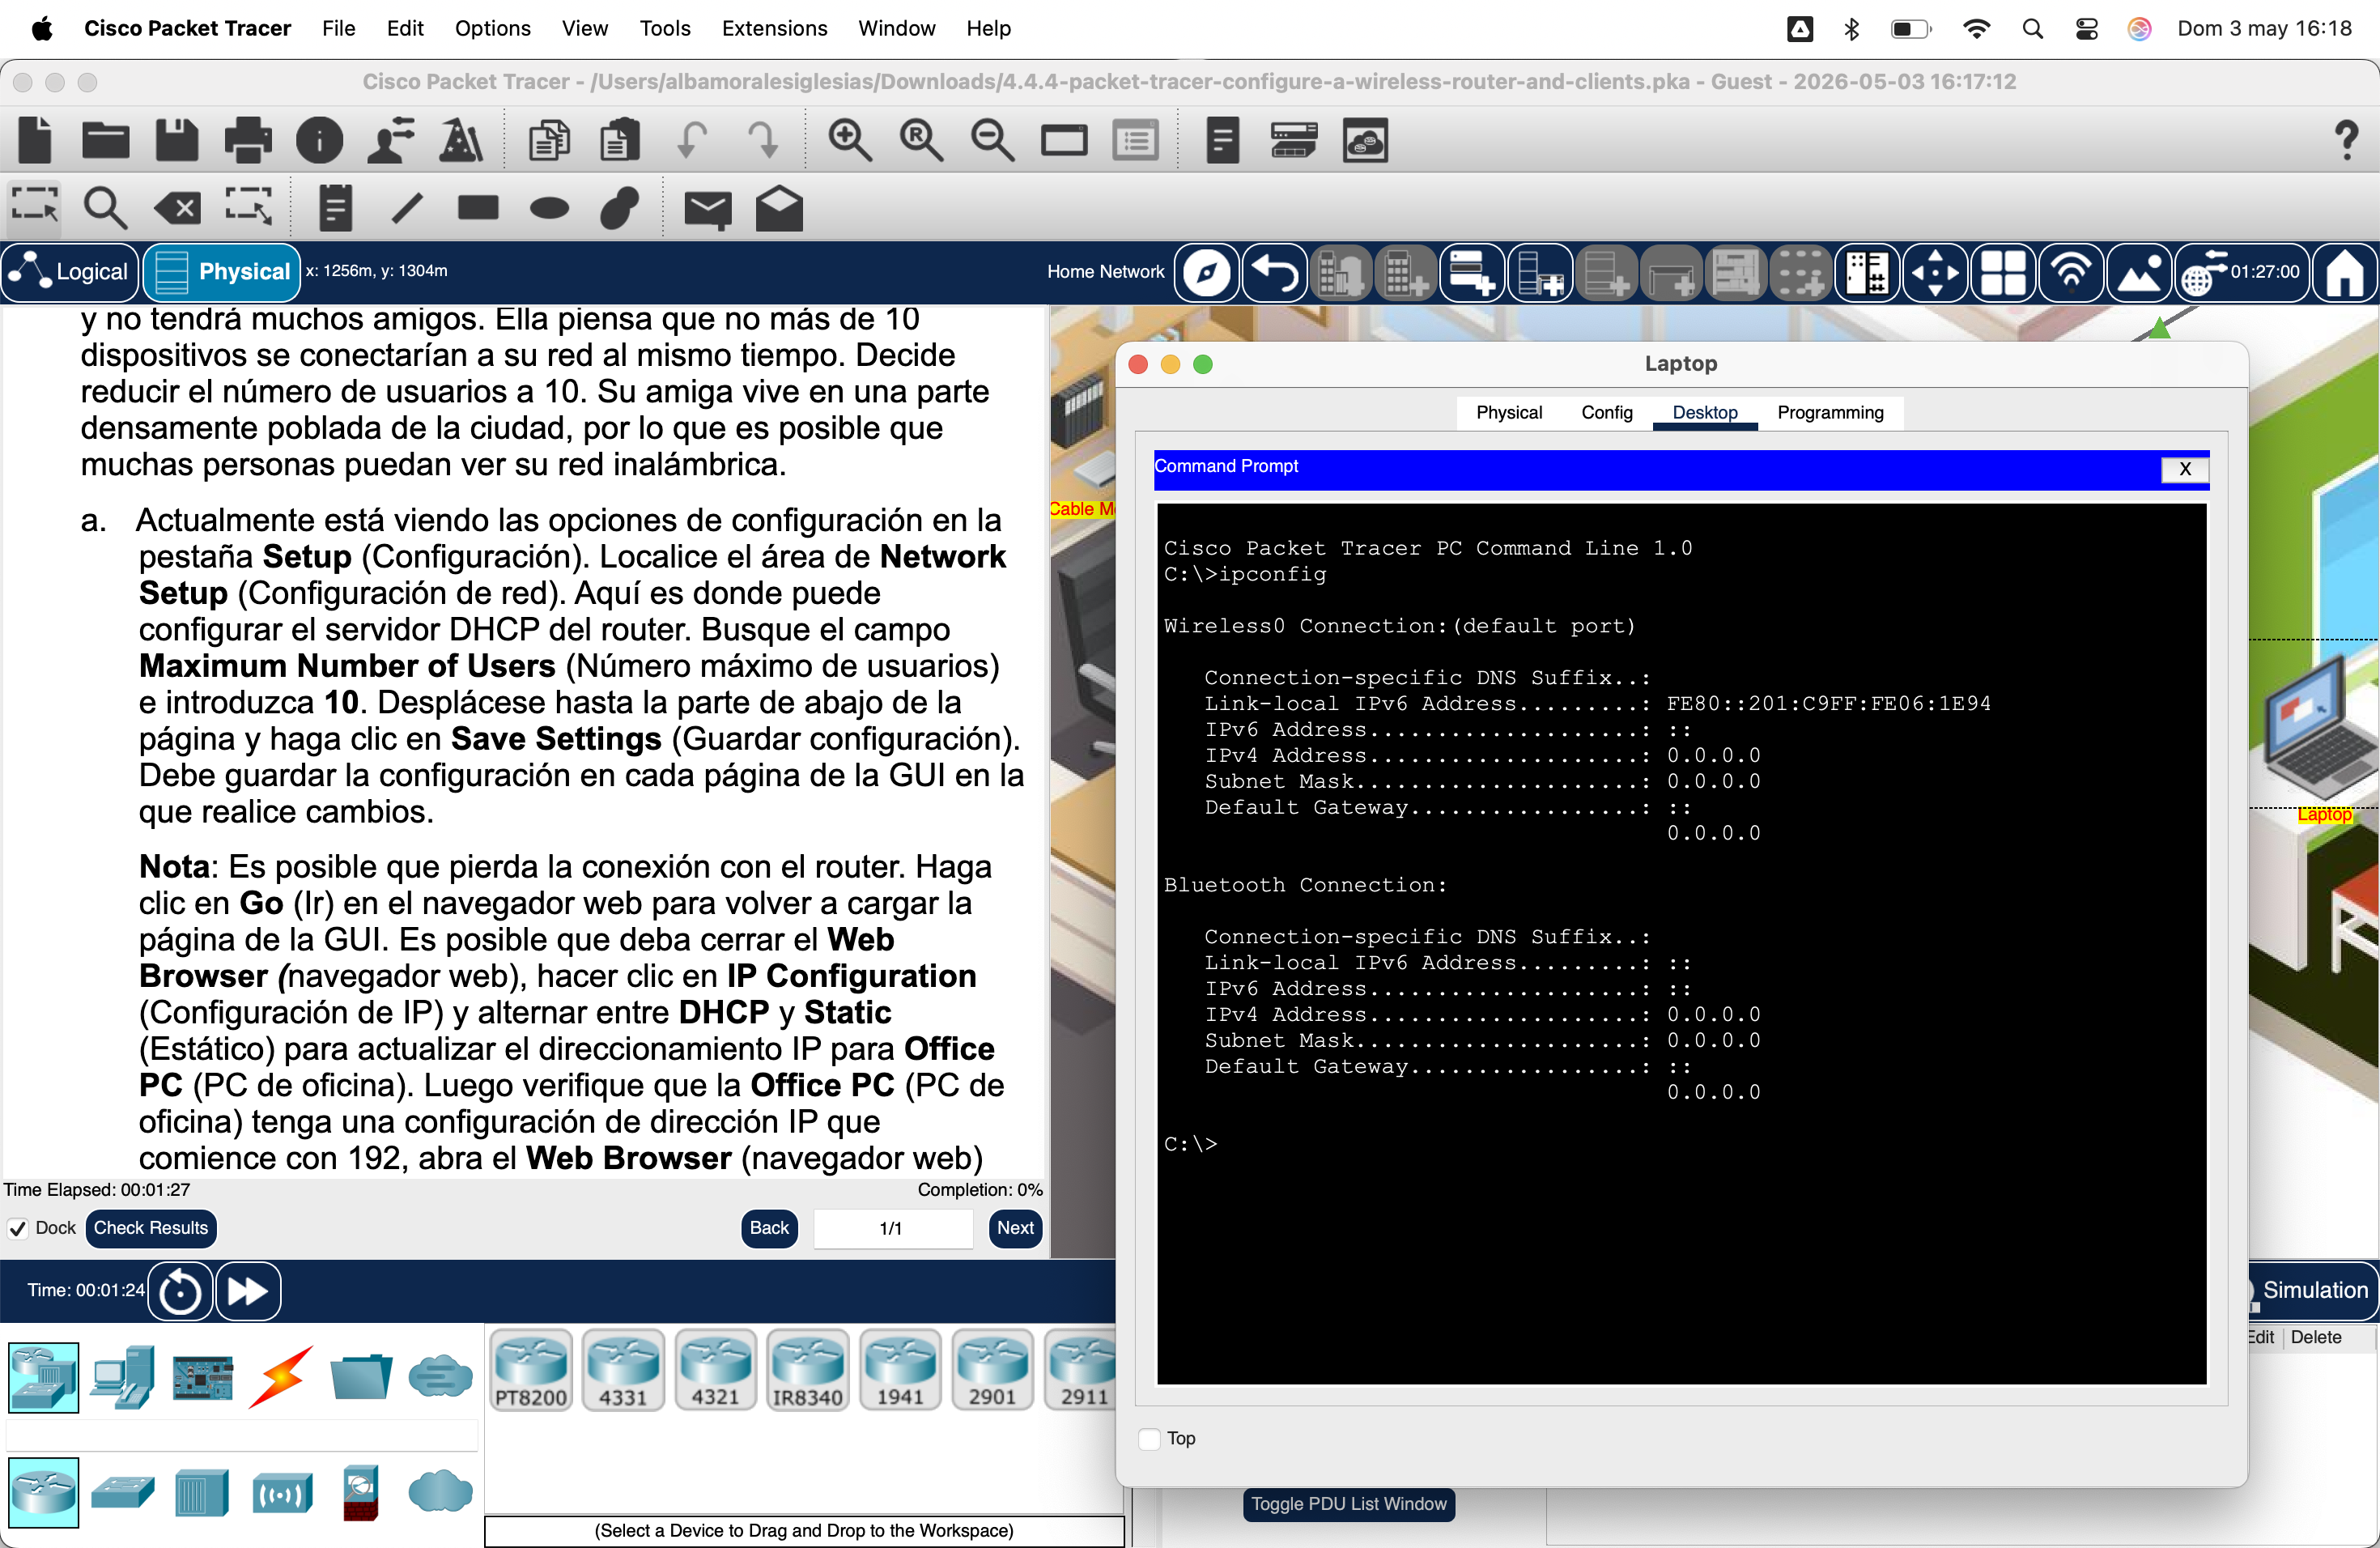Click the Zoom In magnifier icon
The image size is (2380, 1548).
(x=850, y=140)
